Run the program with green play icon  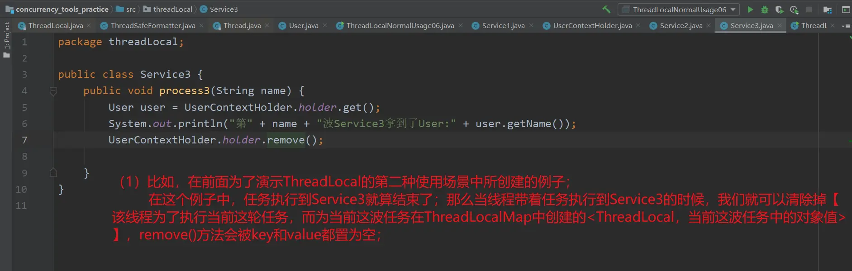(750, 10)
